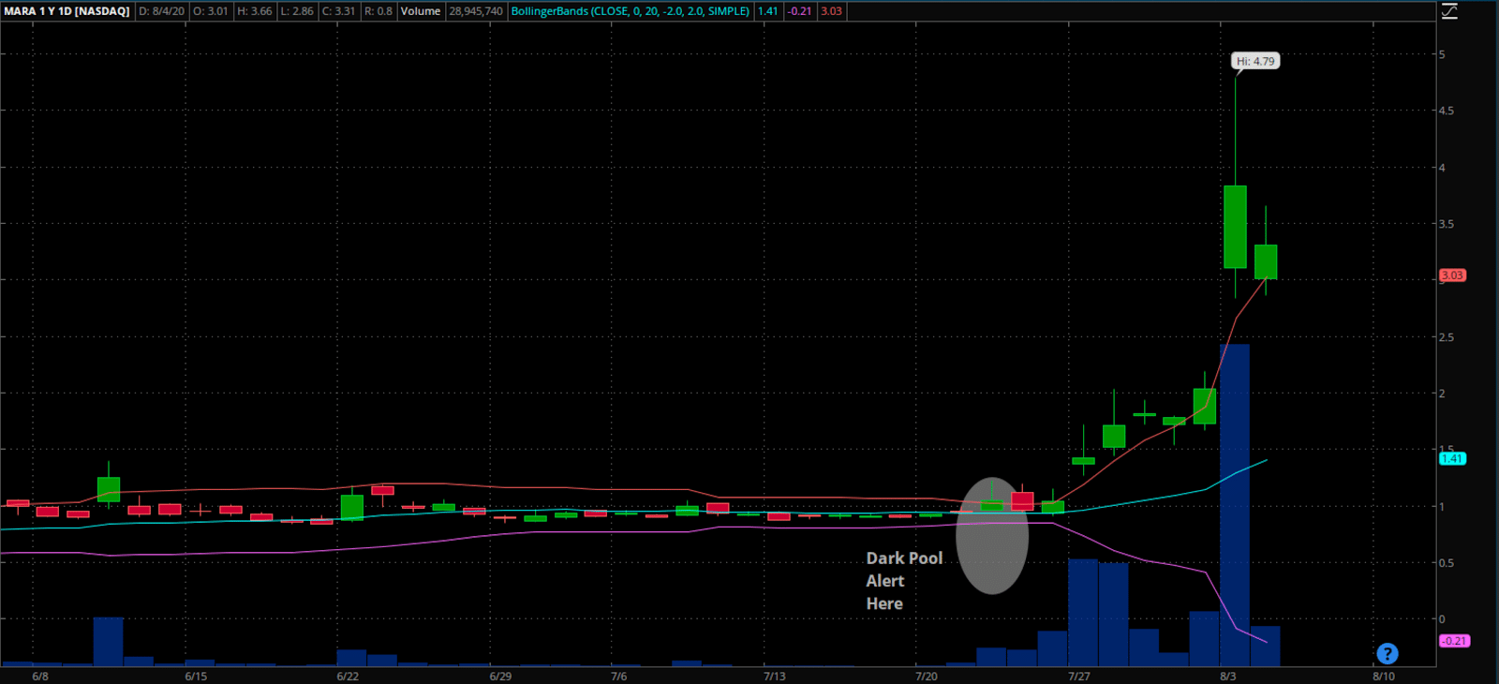
Task: Click the 7/13 date axis label
Action: click(774, 676)
